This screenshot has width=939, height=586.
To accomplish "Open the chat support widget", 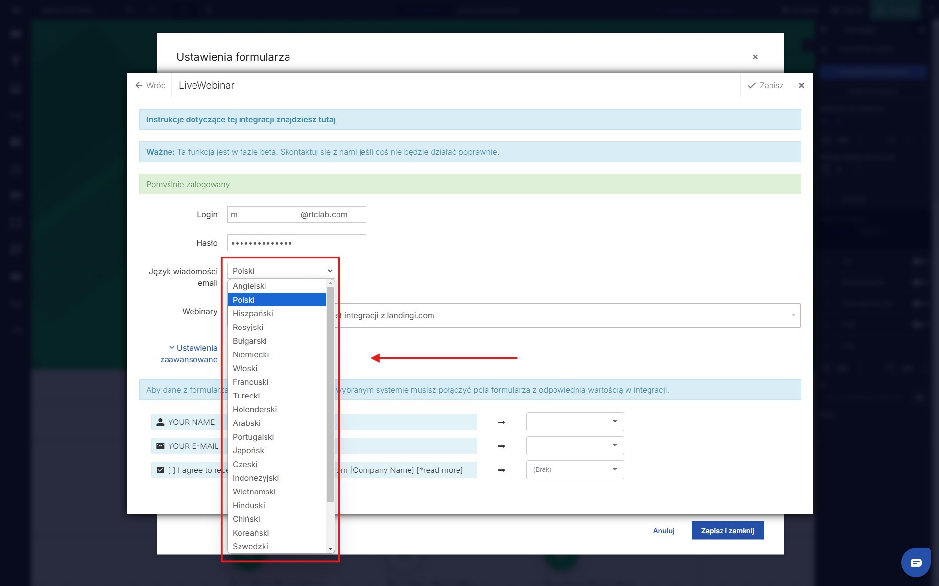I will pos(915,563).
